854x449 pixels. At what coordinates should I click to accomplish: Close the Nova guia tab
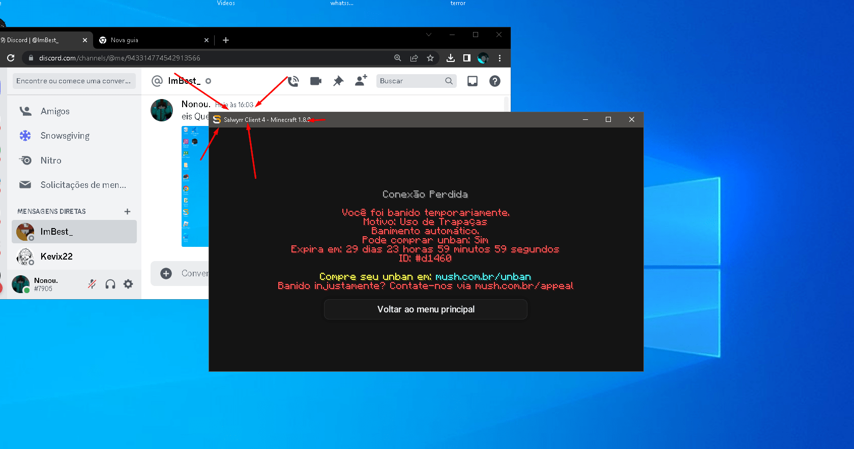pos(206,40)
